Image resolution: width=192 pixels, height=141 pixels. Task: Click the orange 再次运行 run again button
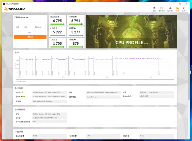30,37
